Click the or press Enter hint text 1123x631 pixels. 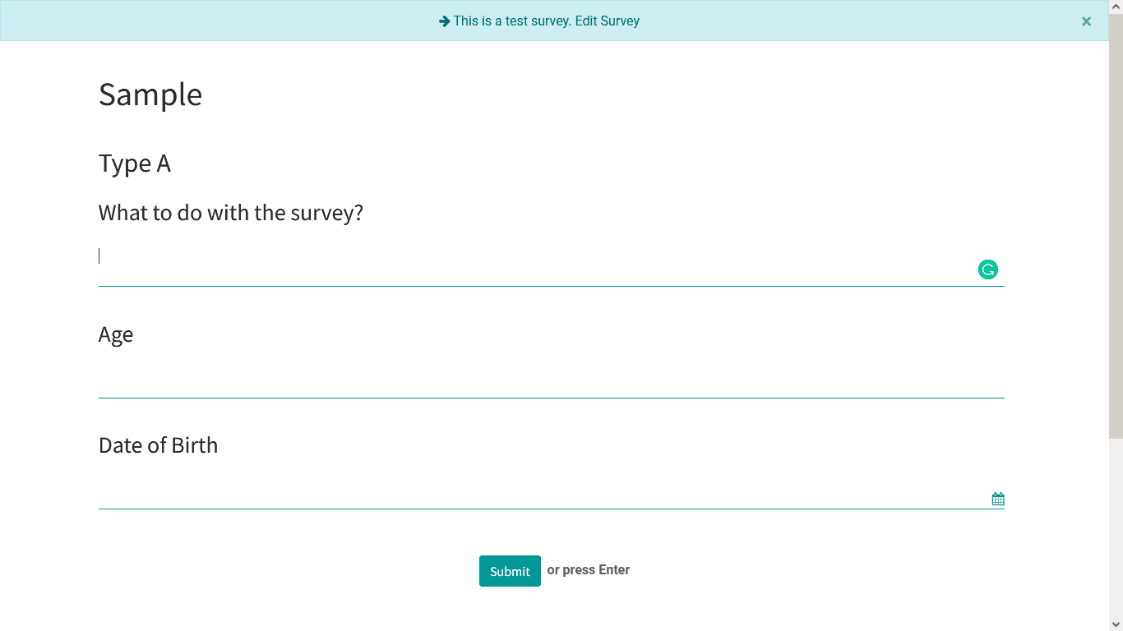[x=588, y=569]
